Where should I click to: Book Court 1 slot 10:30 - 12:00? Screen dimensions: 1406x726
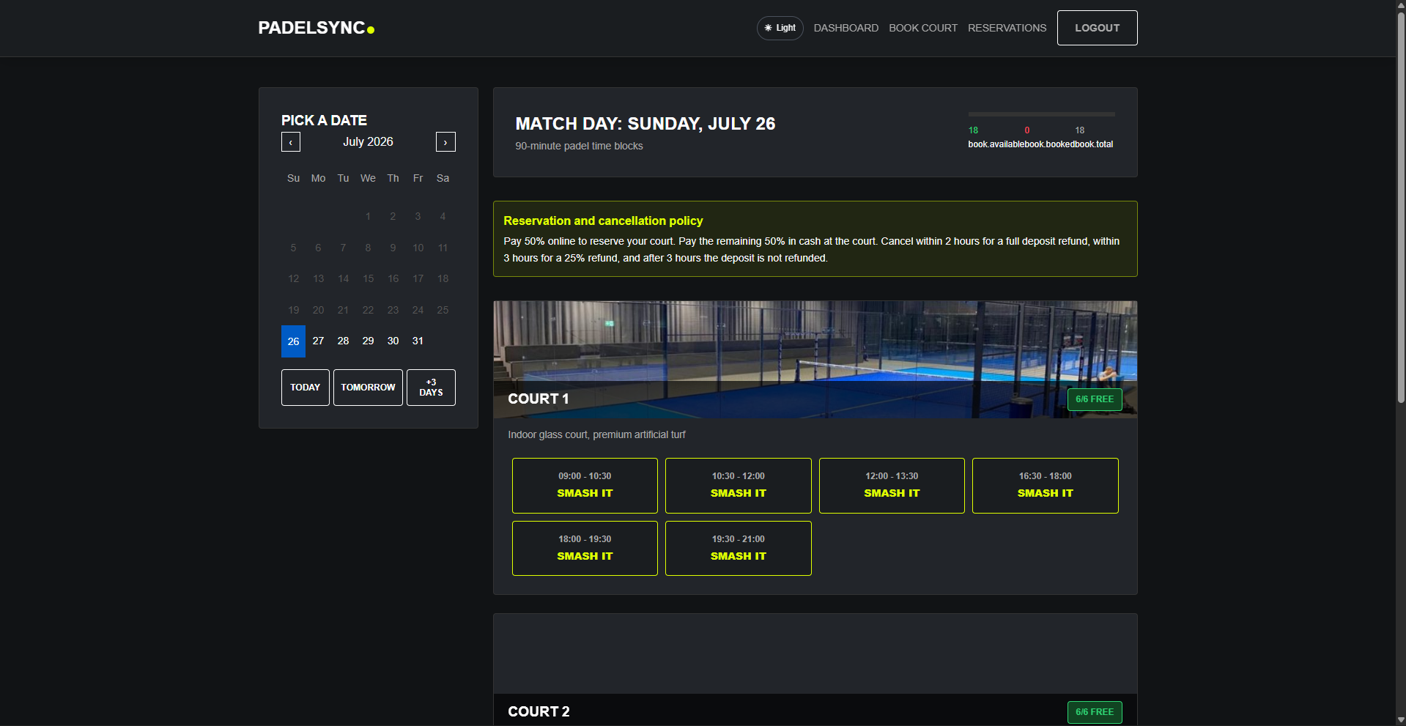point(738,486)
